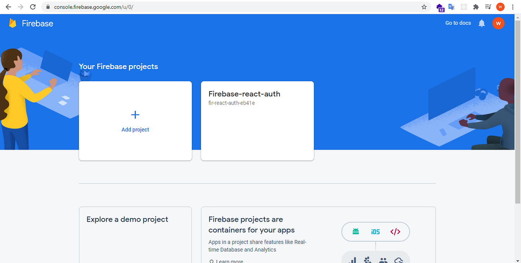Click the browser back arrow
The image size is (521, 263).
tap(8, 7)
